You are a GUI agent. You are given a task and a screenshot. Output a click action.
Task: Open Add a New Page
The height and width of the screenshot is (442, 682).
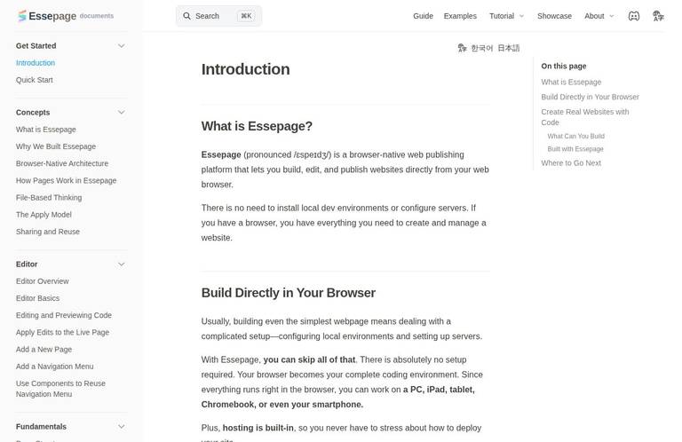pyautogui.click(x=44, y=349)
